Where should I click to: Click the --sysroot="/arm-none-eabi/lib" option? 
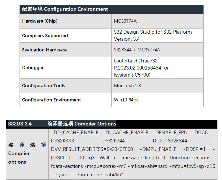pos(87,175)
